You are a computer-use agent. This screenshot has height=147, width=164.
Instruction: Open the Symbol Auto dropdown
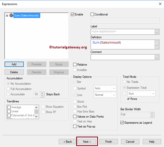click(x=114, y=88)
